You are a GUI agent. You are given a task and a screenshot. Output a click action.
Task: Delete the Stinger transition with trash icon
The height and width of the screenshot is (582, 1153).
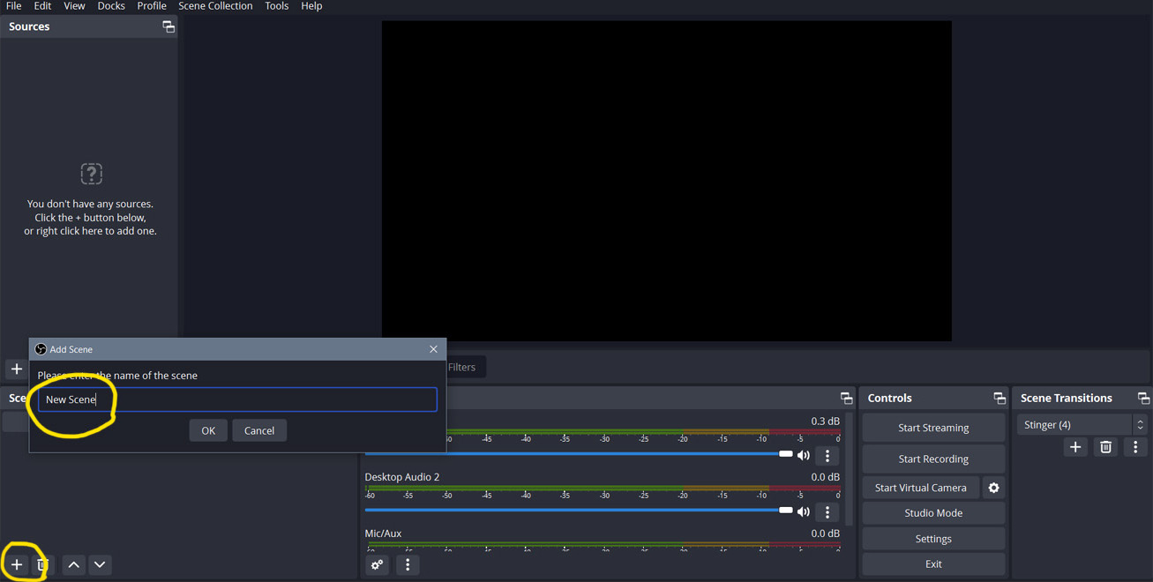click(1105, 447)
